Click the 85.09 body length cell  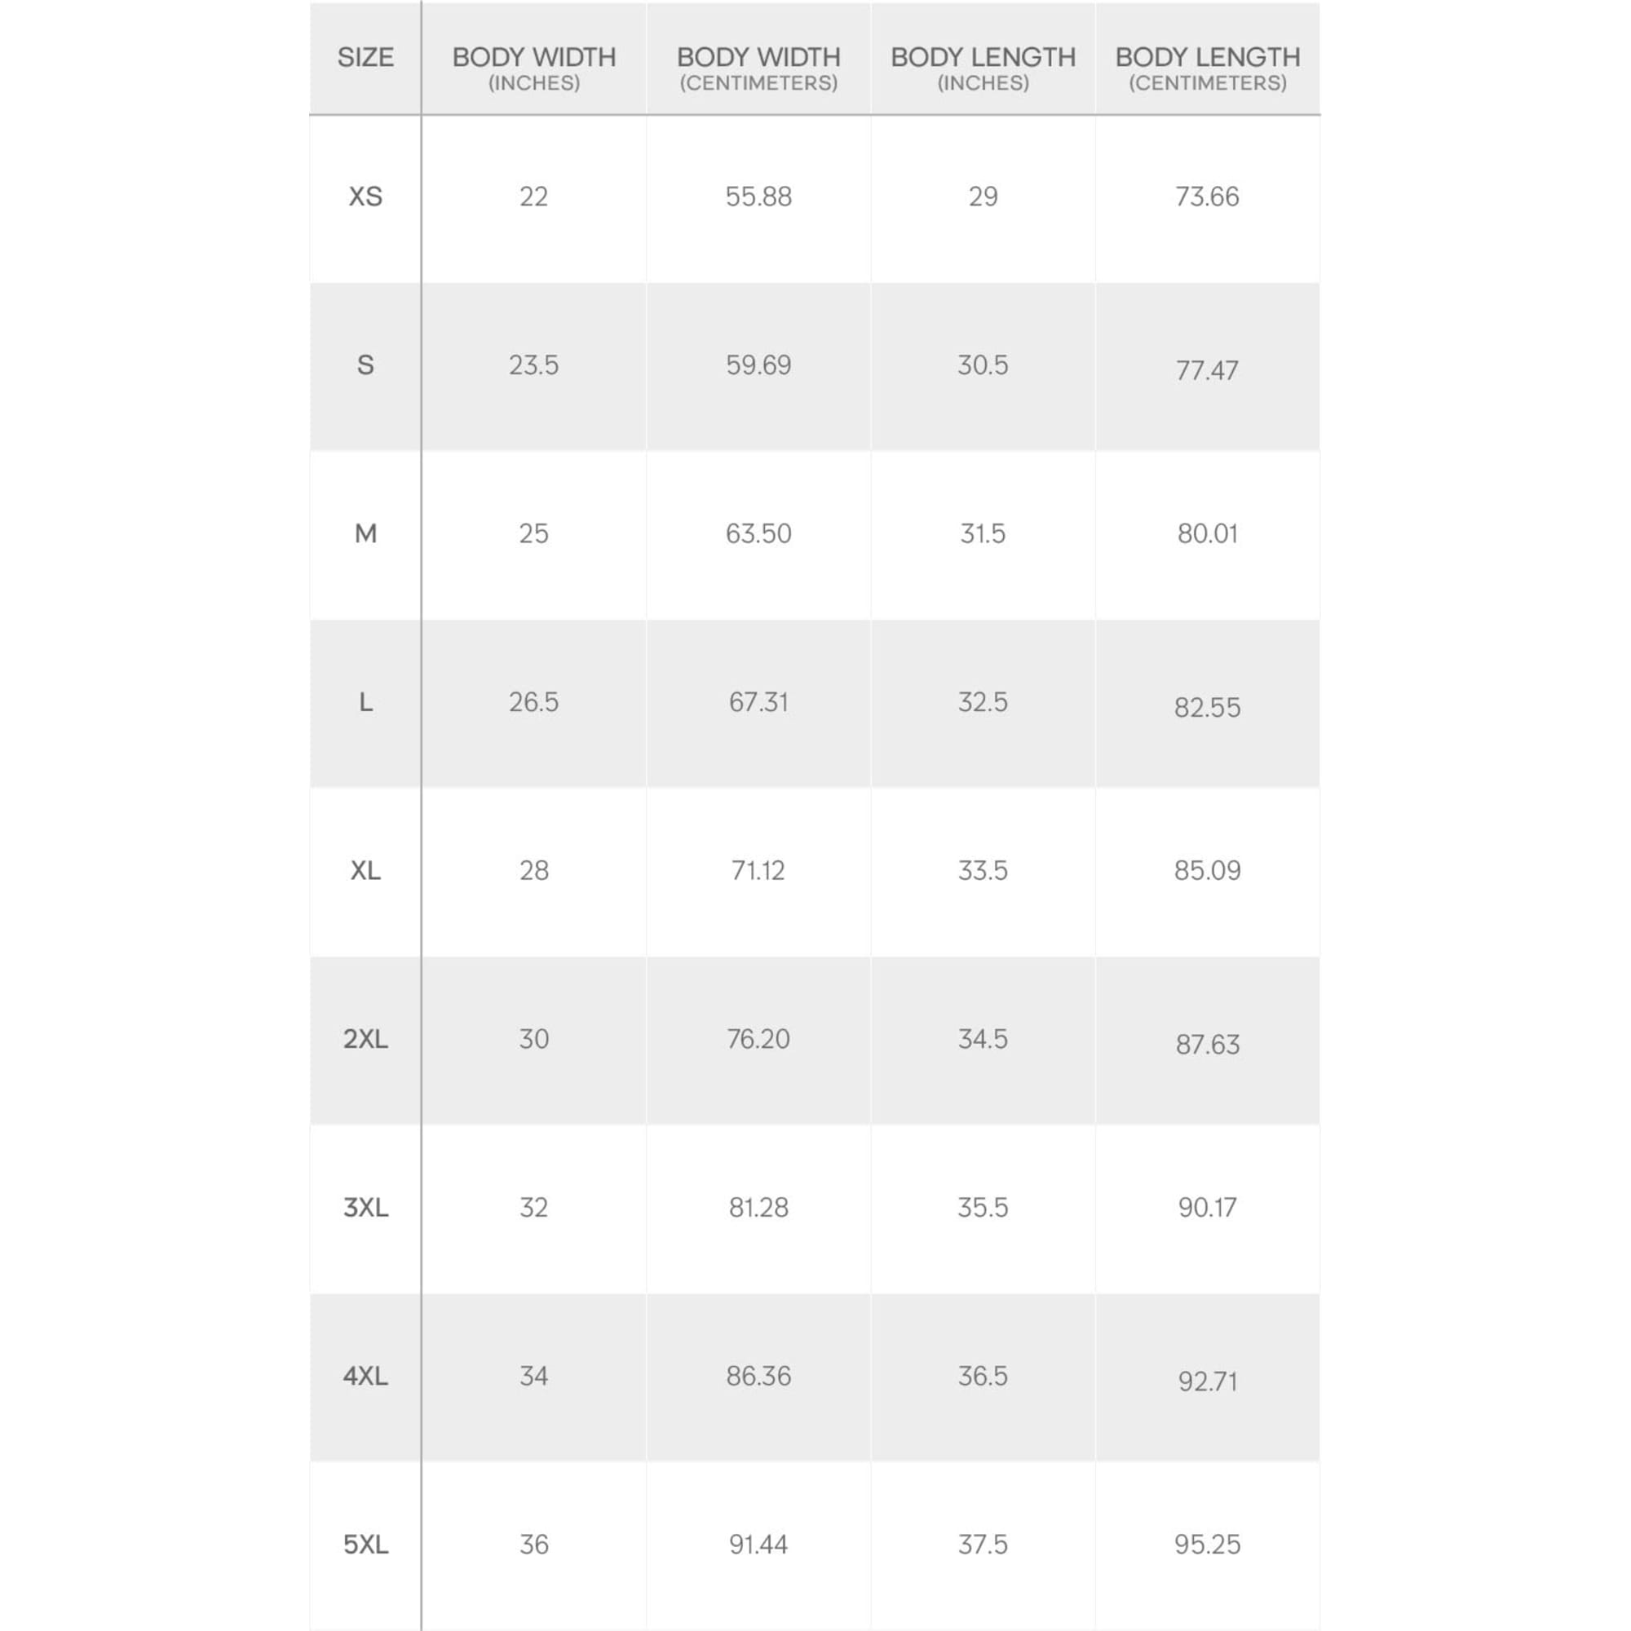[x=1207, y=870]
